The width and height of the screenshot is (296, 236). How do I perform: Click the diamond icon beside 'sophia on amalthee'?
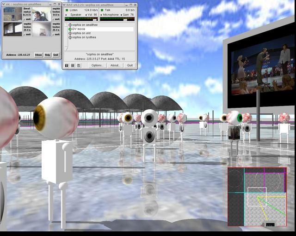pos(70,25)
